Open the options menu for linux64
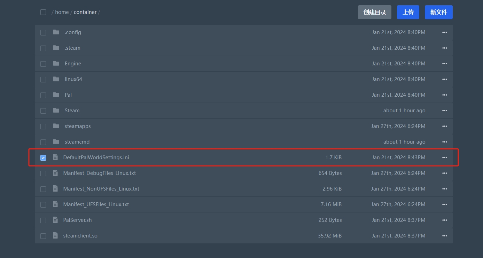 pyautogui.click(x=444, y=79)
